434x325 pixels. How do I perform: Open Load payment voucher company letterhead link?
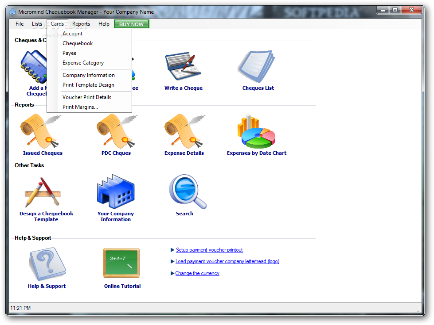pos(227,261)
